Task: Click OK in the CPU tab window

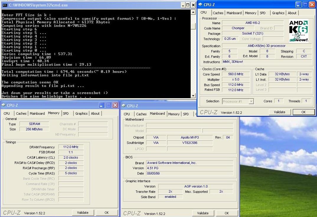Action: (303, 112)
